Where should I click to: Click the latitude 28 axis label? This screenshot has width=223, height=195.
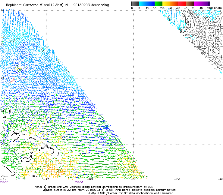point(2,44)
